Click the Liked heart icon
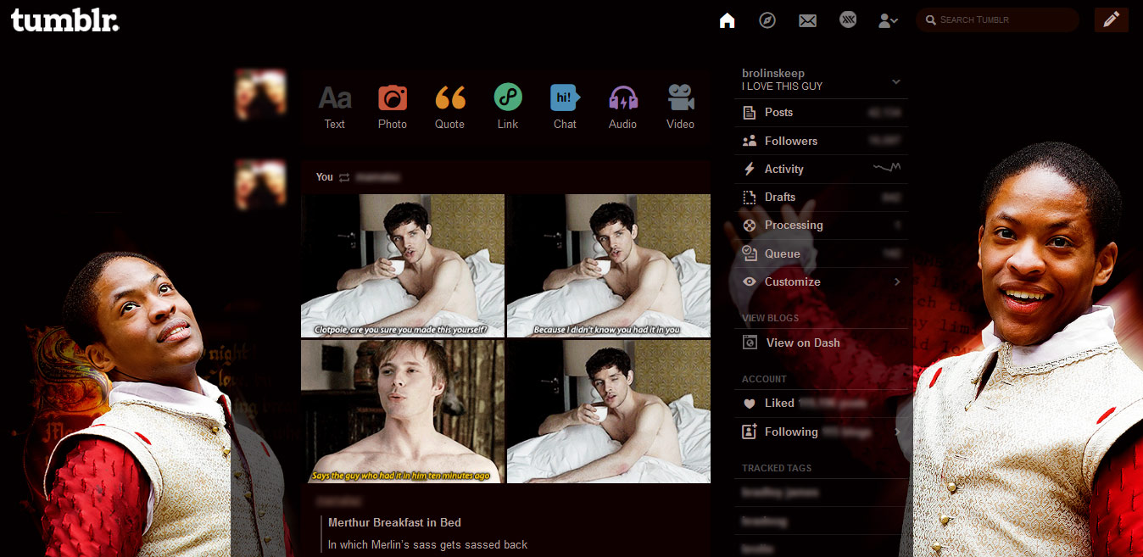Image resolution: width=1143 pixels, height=557 pixels. tap(749, 404)
